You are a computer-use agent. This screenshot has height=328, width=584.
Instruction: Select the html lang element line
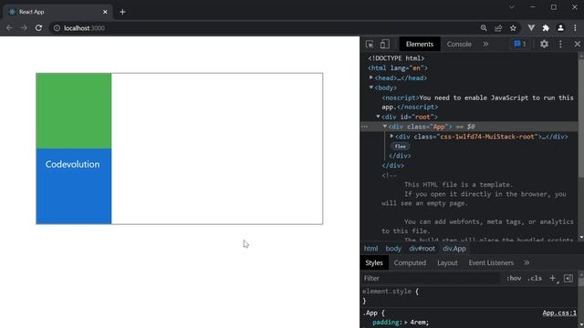point(398,68)
